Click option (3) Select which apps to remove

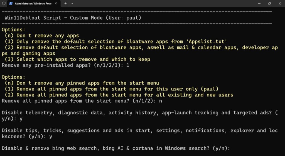[77, 59]
